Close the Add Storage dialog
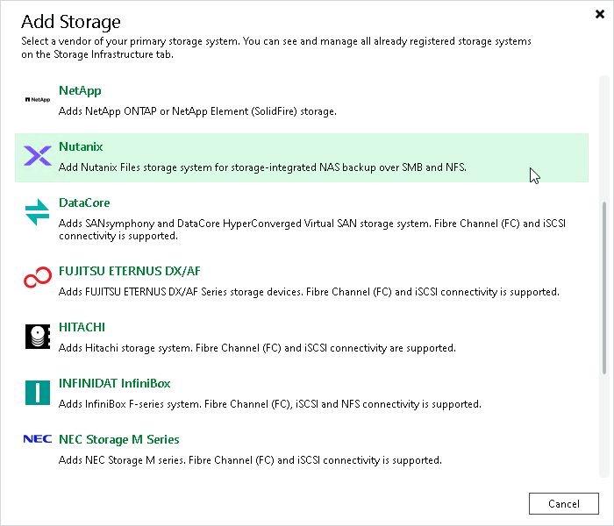Viewport: 614px width, 526px height. [x=599, y=14]
